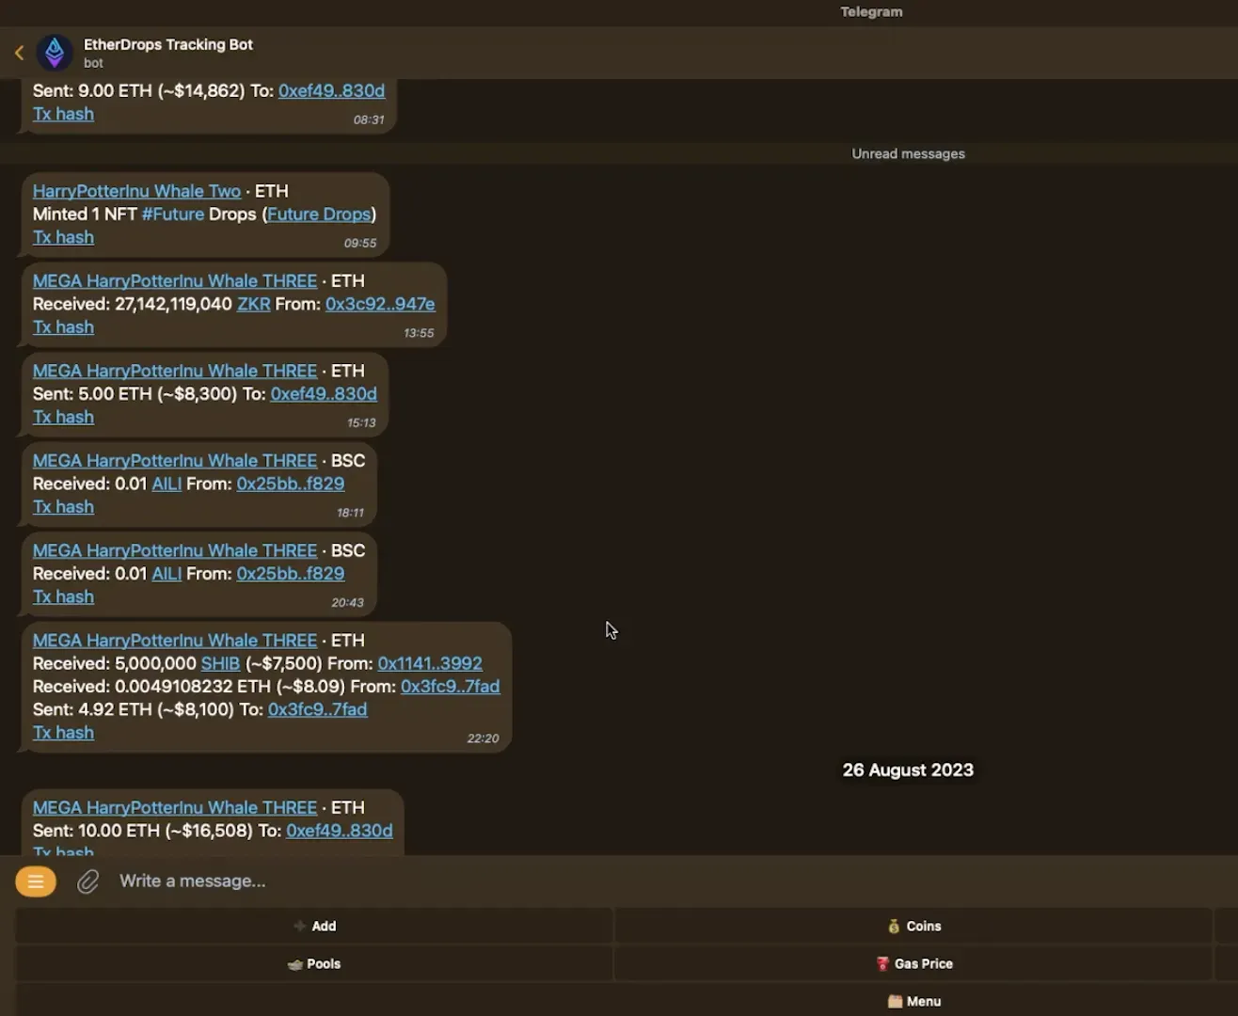Open 0xef49..830d in the 08:31 message

click(x=331, y=91)
